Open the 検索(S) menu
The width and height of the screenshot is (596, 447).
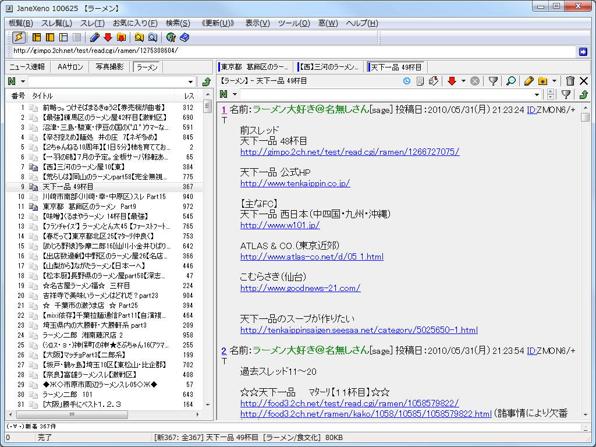(178, 23)
